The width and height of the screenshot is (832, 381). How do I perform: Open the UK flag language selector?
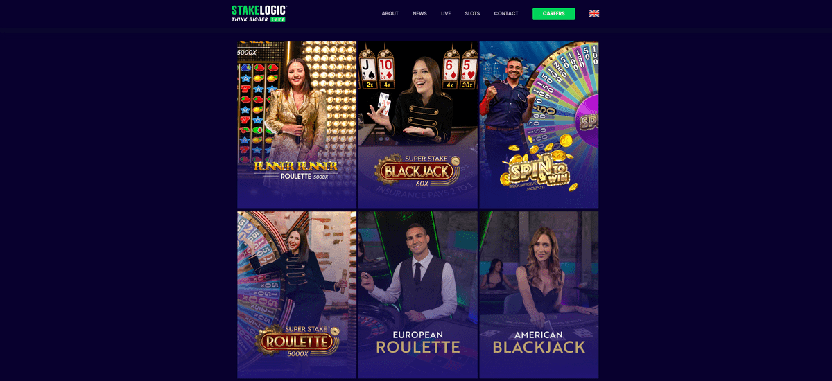594,13
